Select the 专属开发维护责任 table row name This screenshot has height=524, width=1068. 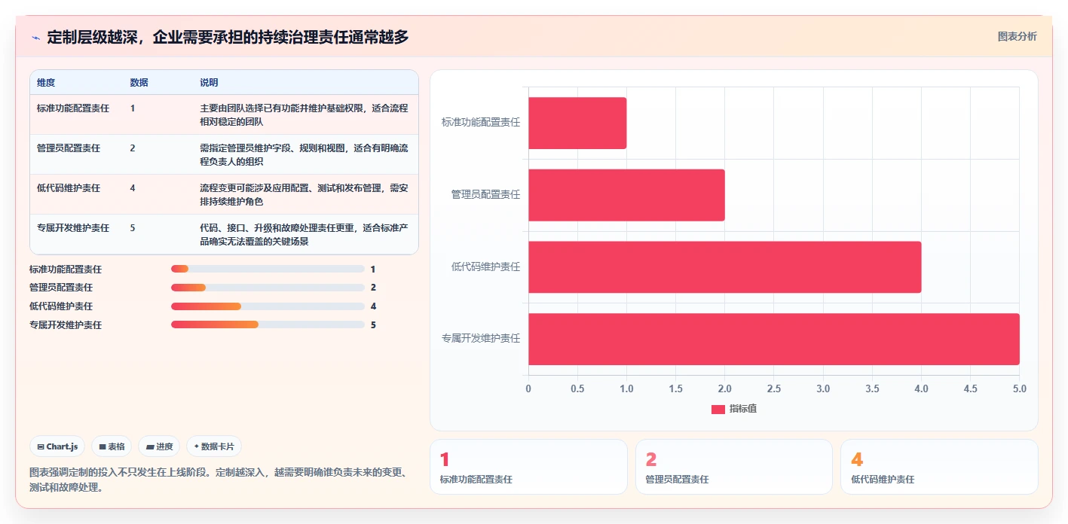coord(73,228)
